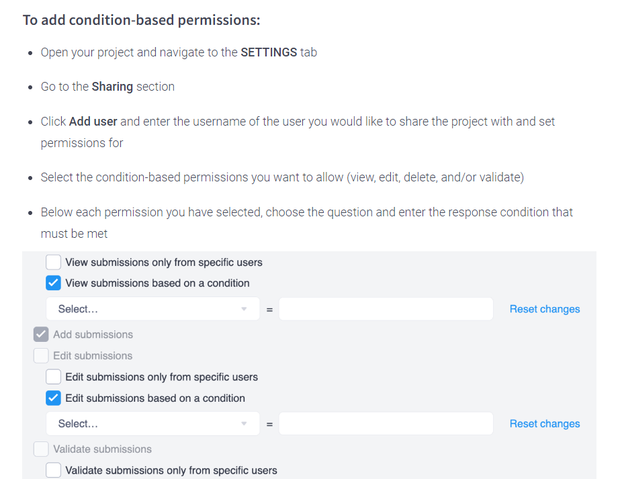
Task: Enable the 'Validate submissions' checkbox
Action: click(x=41, y=449)
